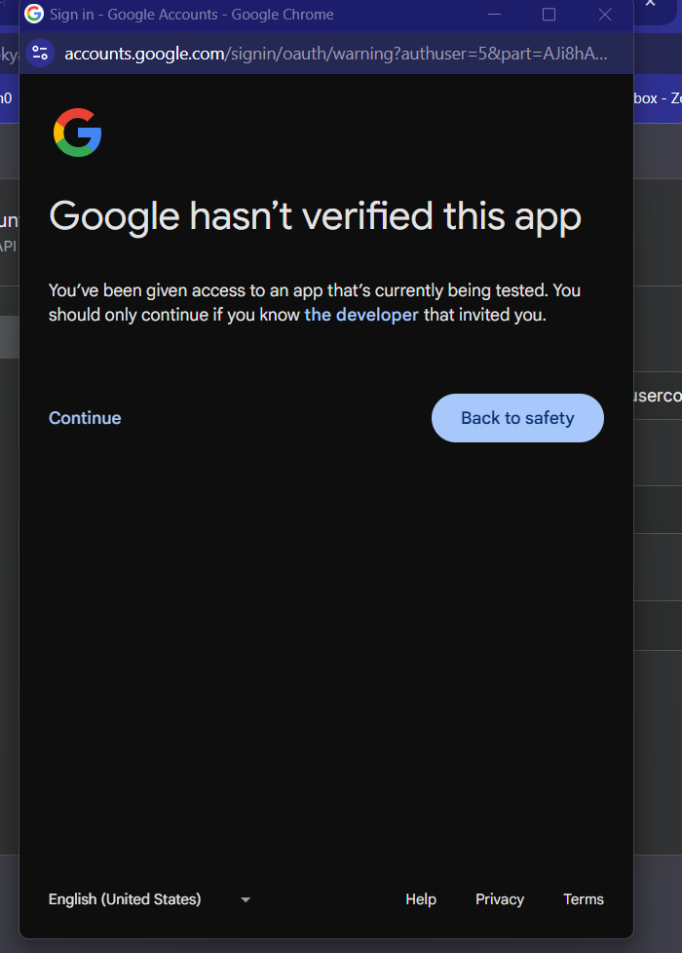Click the "Google hasn't verified this app" heading
This screenshot has width=682, height=953.
315,215
